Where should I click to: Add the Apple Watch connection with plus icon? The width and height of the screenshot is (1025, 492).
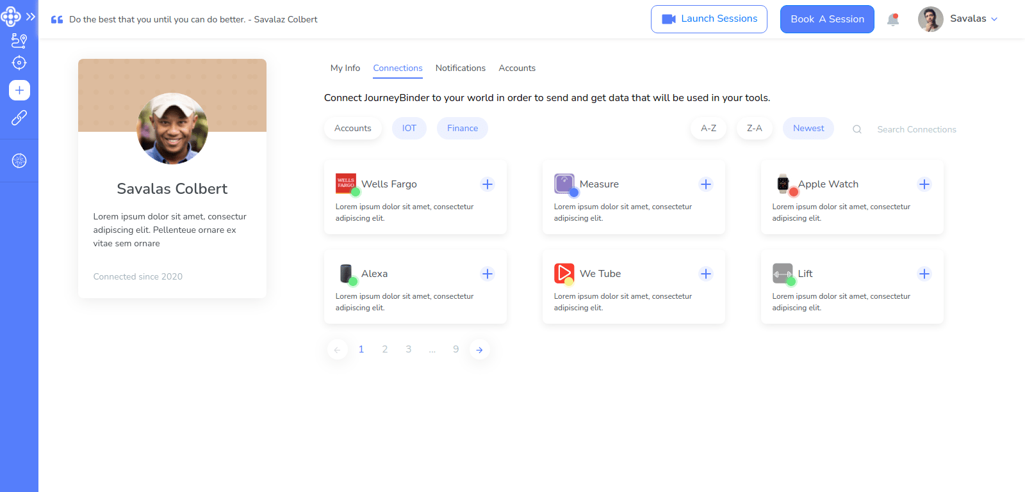(x=924, y=184)
